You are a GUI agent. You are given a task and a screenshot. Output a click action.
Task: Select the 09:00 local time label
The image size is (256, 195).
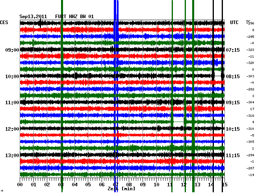point(12,50)
